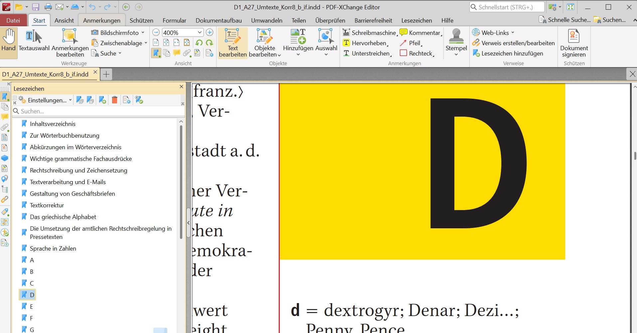637x333 pixels.
Task: Delete bookmark with red trash icon
Action: [x=114, y=100]
